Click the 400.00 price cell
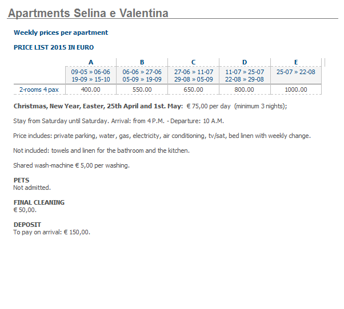The image size is (344, 309). coord(91,90)
